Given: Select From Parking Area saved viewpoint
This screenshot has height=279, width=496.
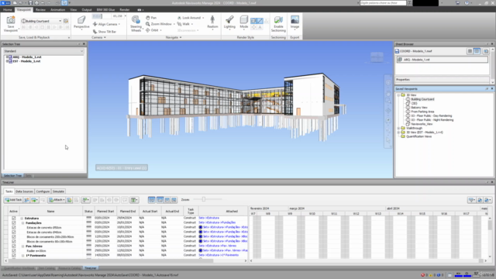Looking at the screenshot, I should (422, 112).
